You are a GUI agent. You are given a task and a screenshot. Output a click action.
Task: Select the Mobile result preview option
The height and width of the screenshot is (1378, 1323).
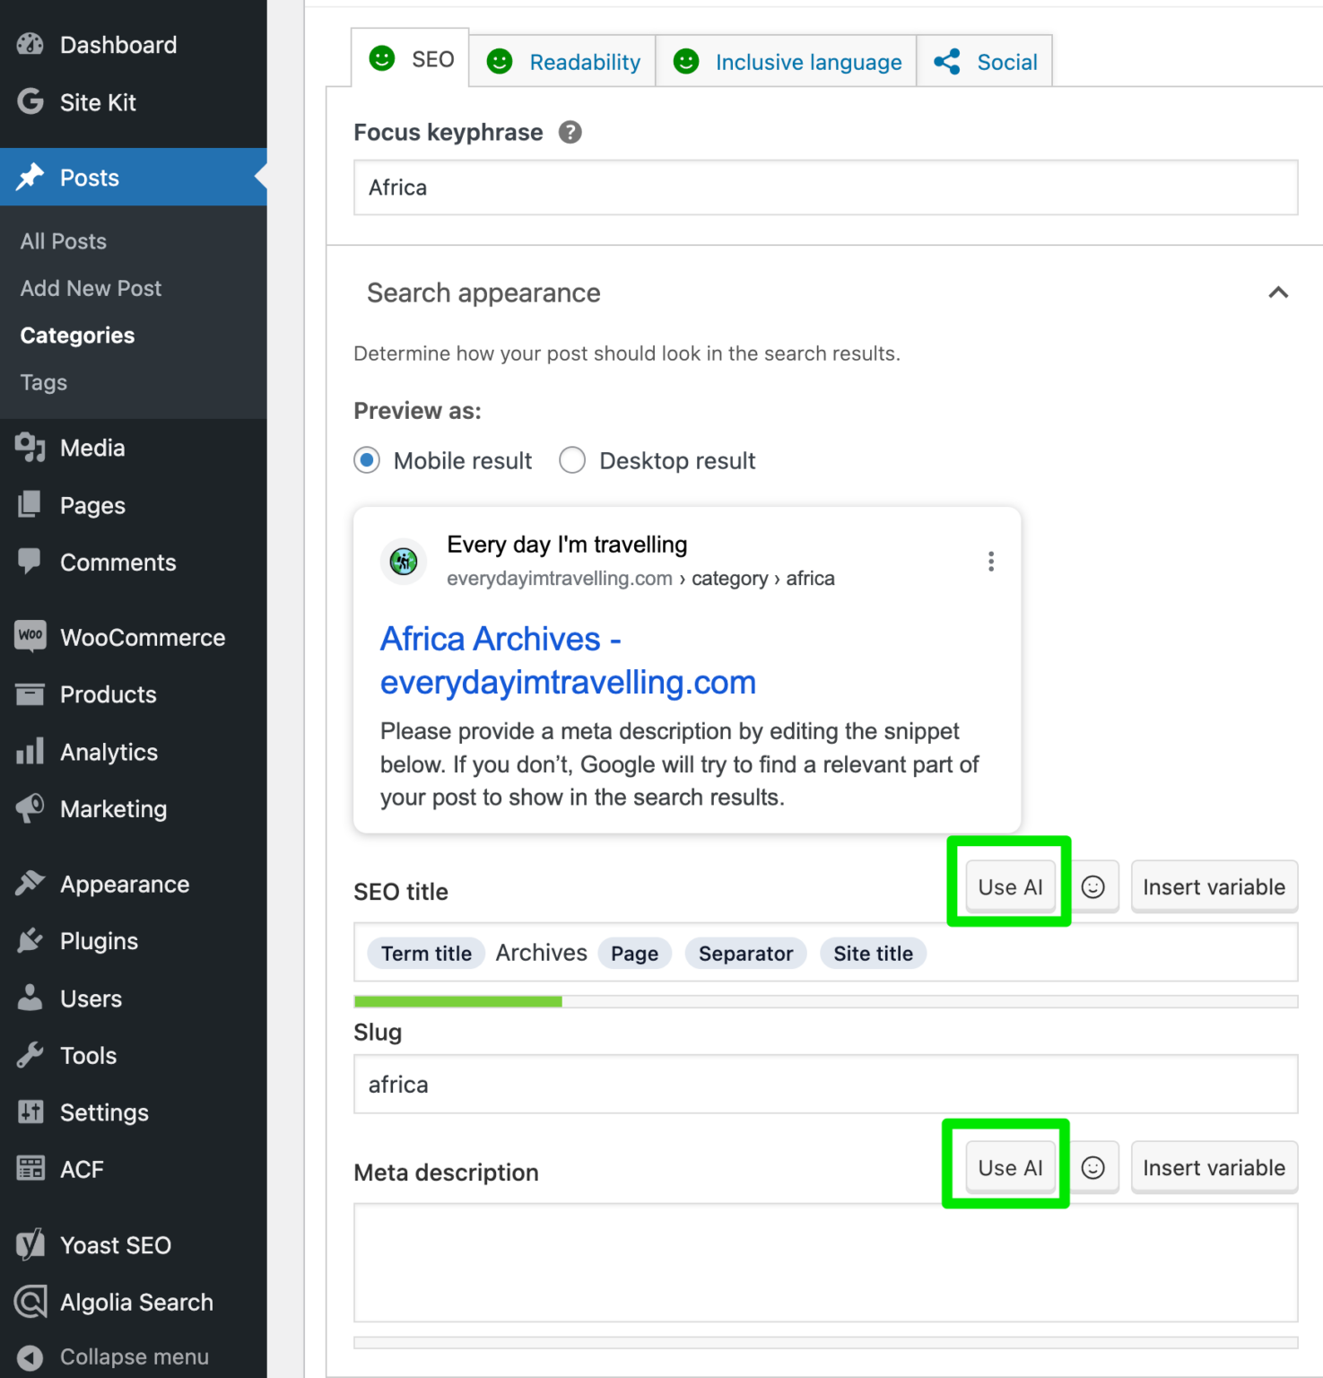coord(367,460)
